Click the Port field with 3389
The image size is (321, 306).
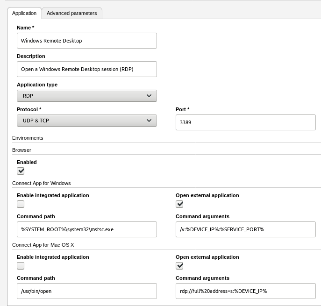(245, 122)
